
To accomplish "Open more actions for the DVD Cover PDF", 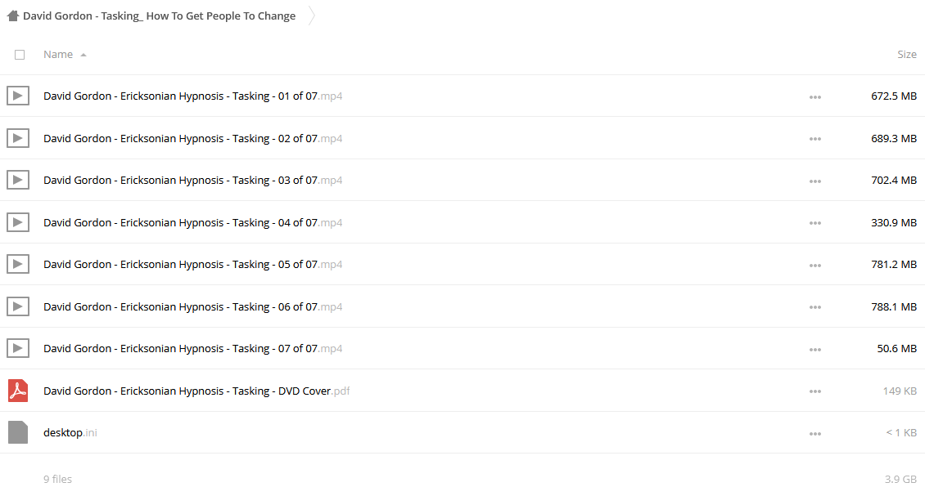I will 815,391.
